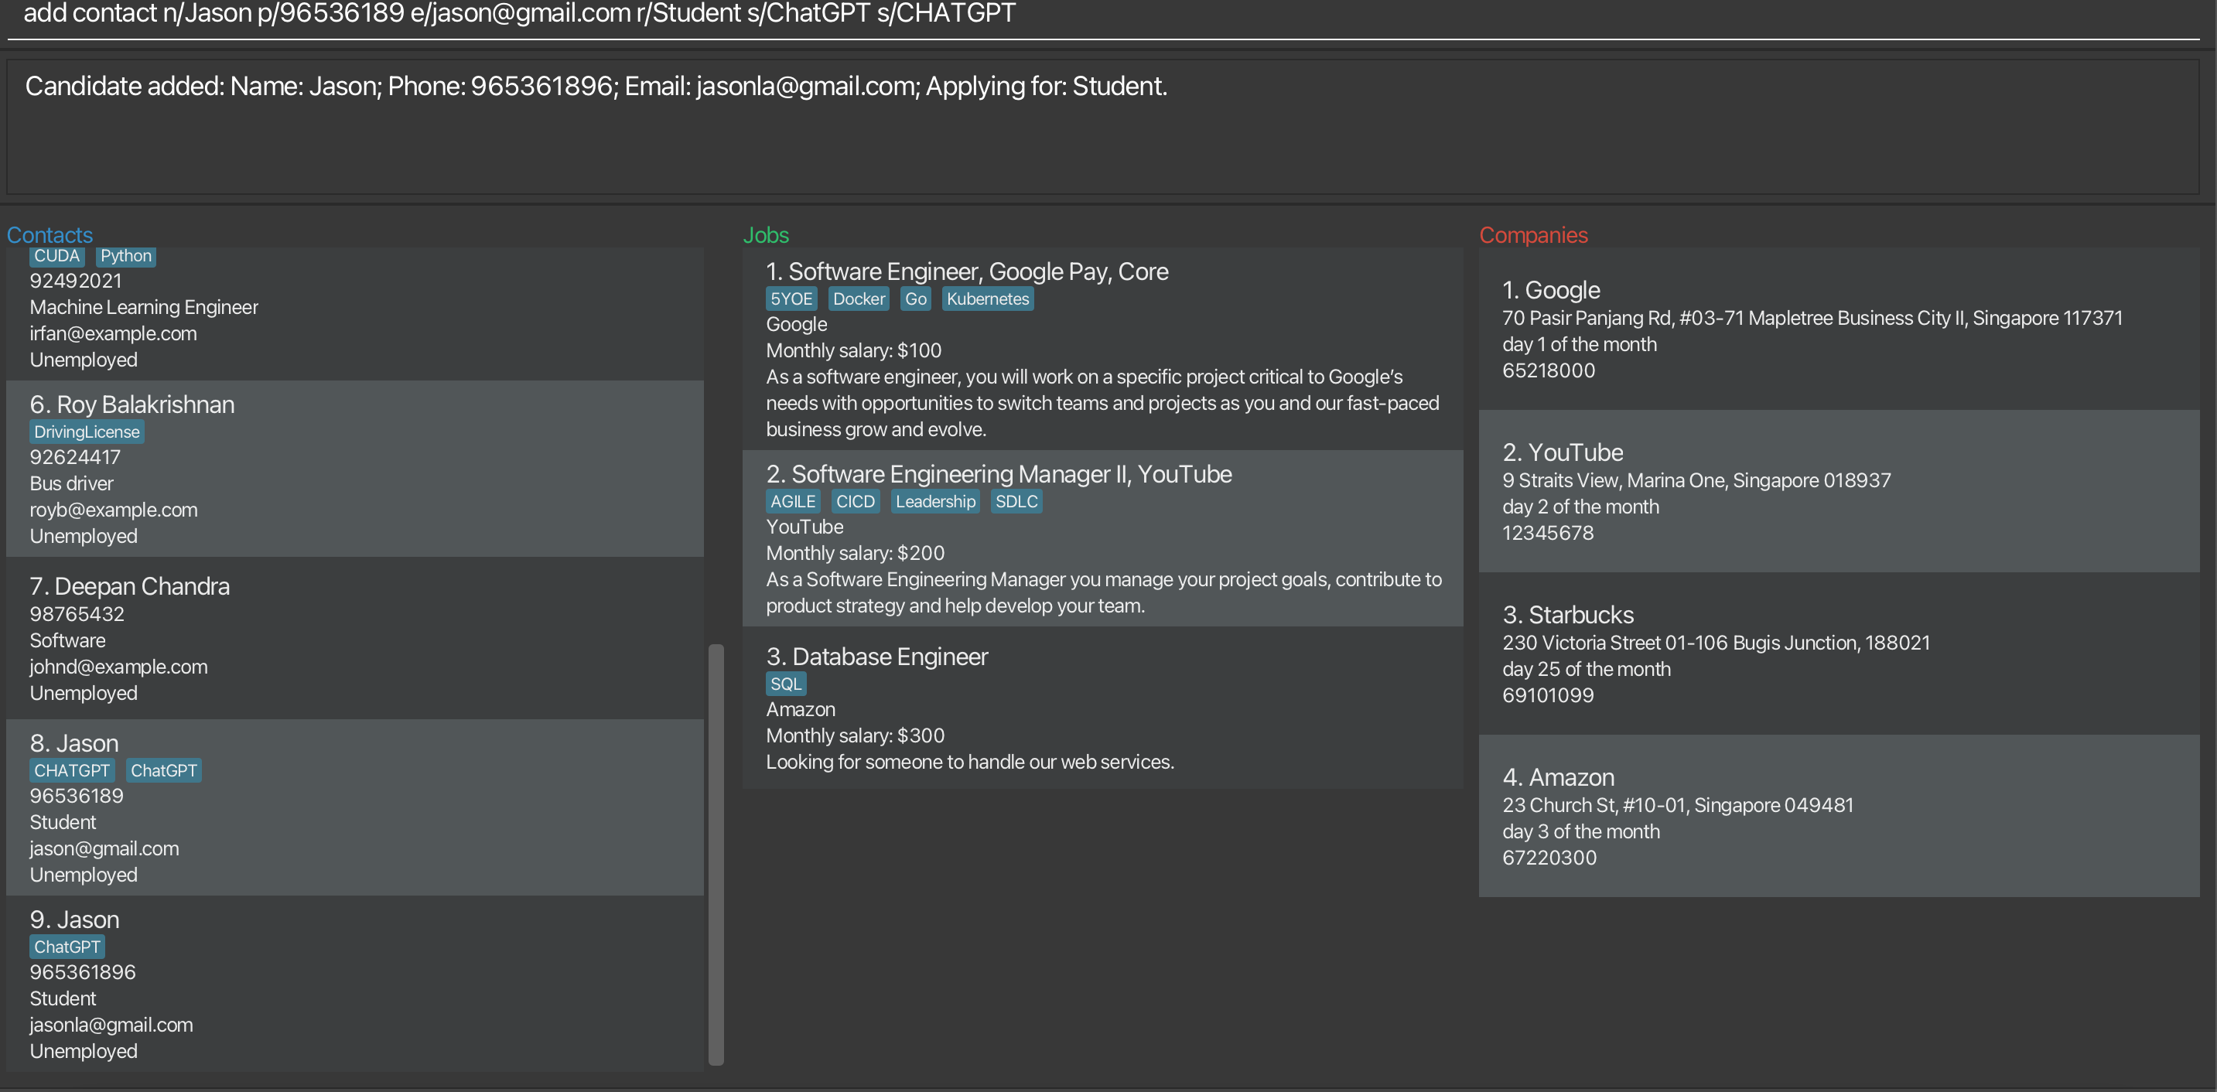The width and height of the screenshot is (2217, 1092).
Task: Click the SQL skill tag
Action: tap(785, 683)
